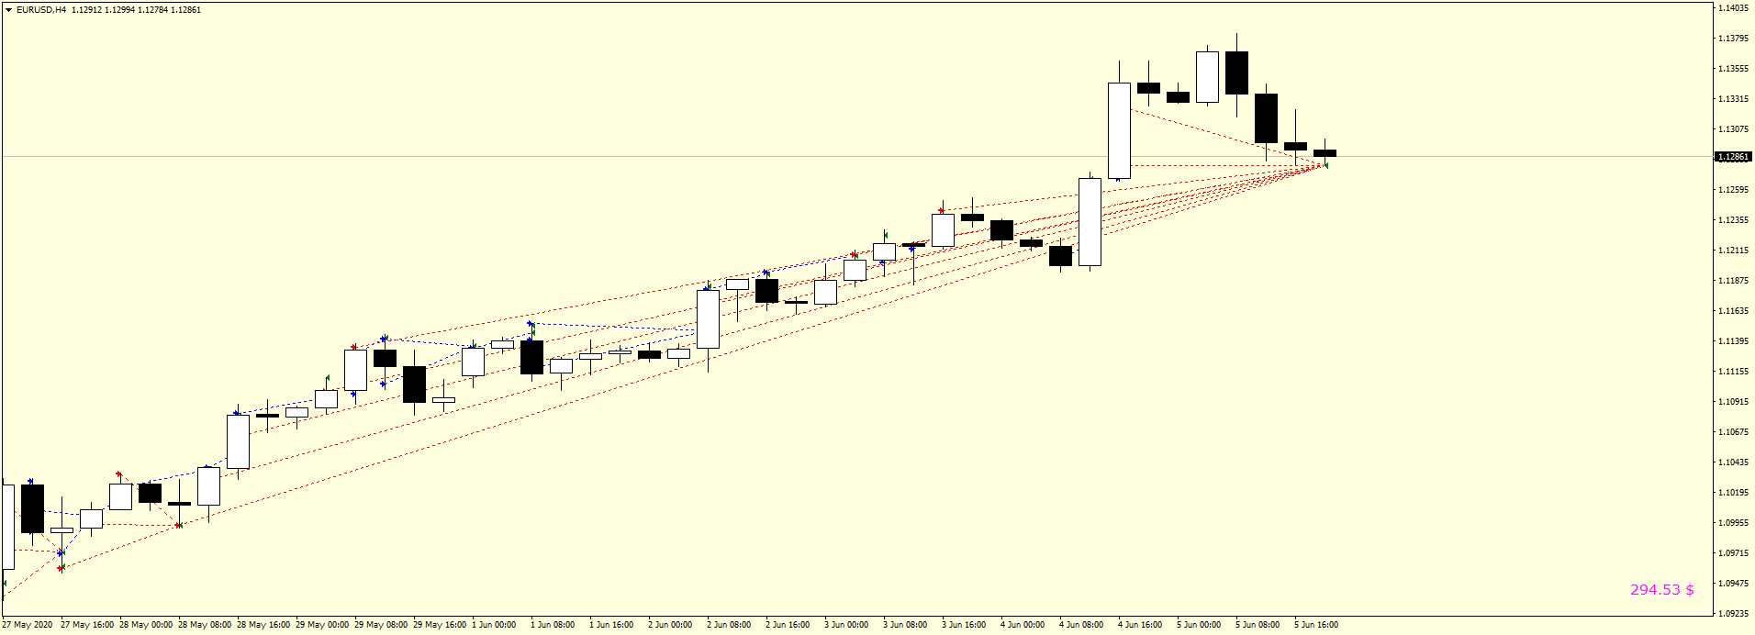Click the 1.12595 price axis label
Viewport: 1755px width, 635px height.
1734,190
